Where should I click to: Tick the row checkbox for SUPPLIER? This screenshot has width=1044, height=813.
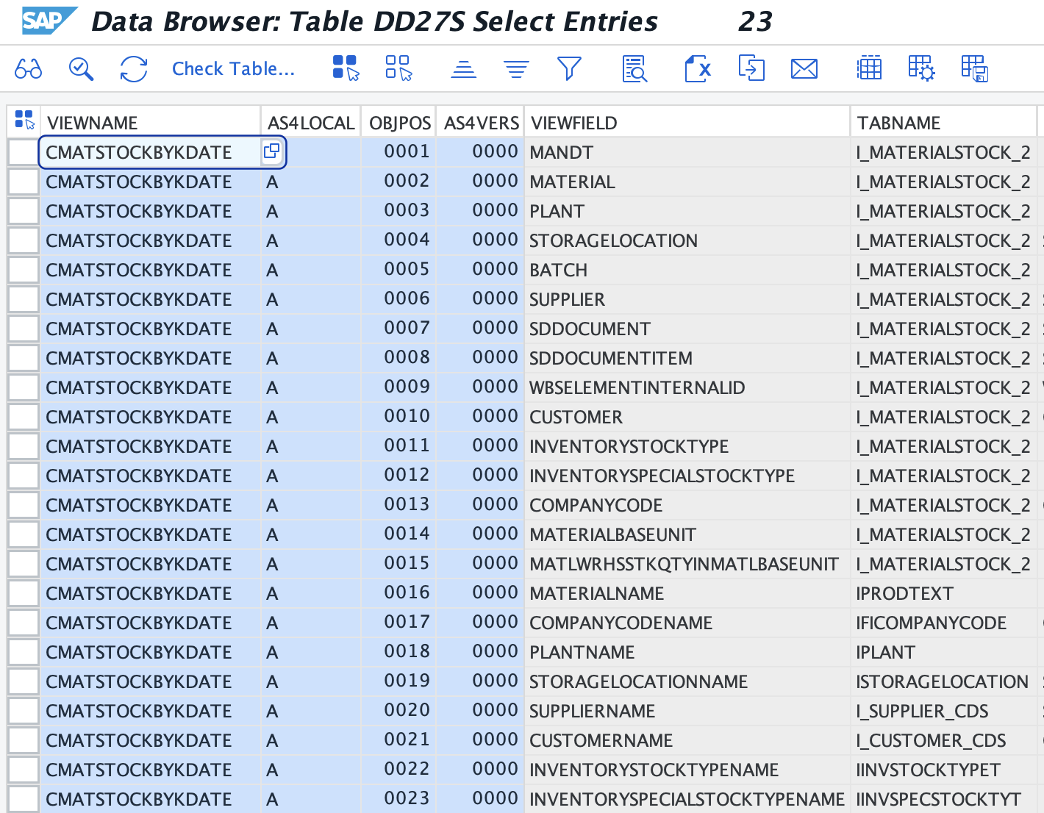[24, 299]
